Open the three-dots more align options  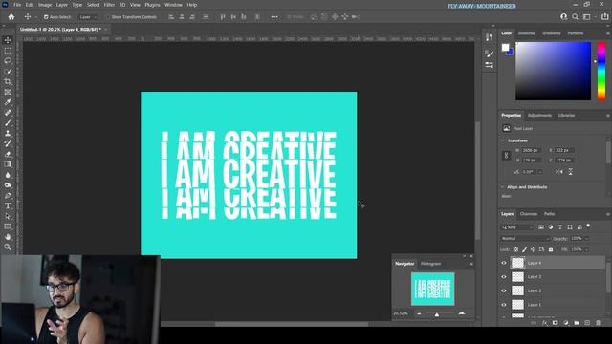click(274, 17)
